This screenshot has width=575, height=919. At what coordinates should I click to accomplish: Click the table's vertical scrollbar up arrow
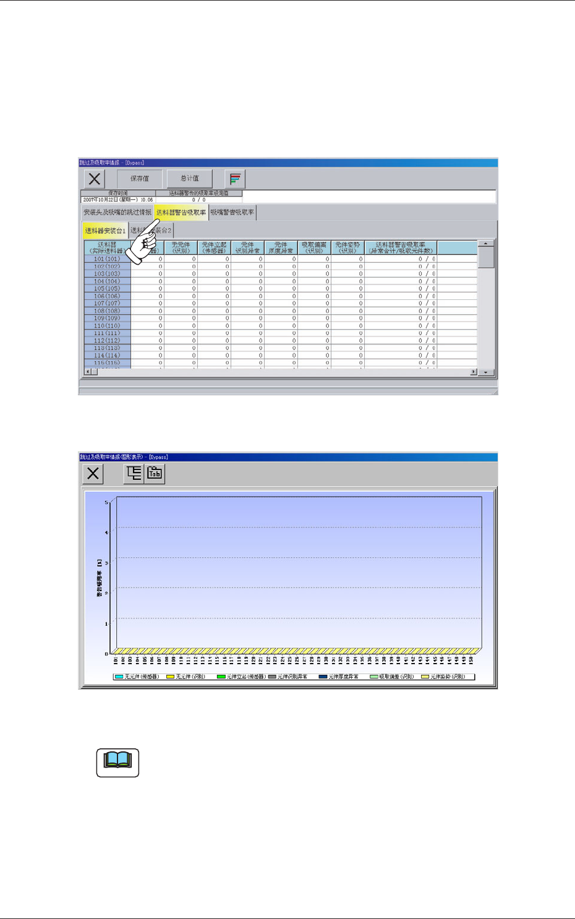point(487,244)
